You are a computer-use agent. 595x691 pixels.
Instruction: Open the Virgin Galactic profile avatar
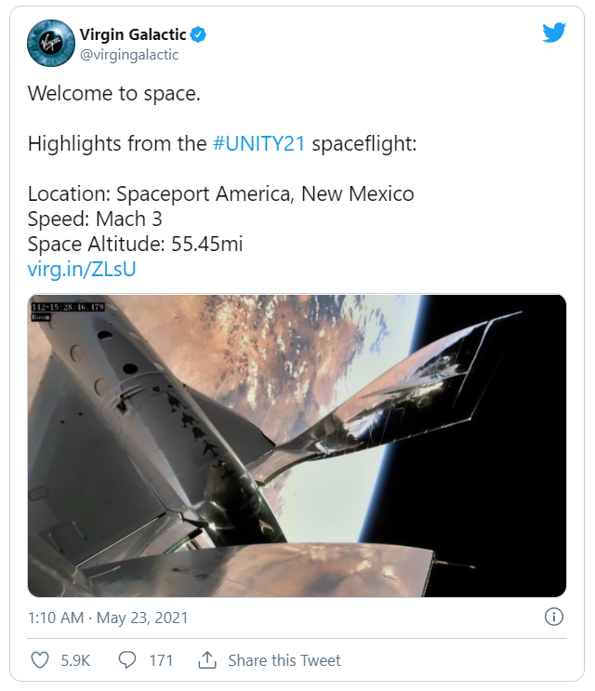click(x=50, y=44)
